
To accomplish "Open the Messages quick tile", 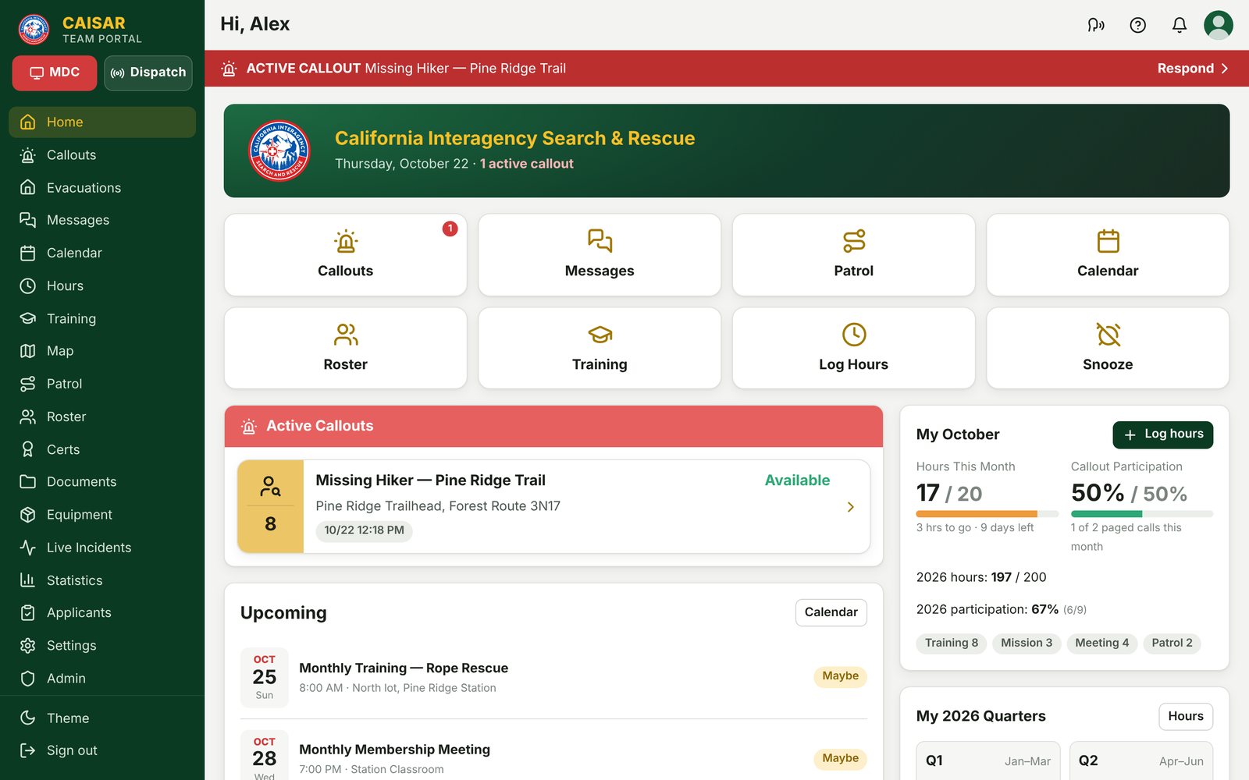I will tap(600, 255).
